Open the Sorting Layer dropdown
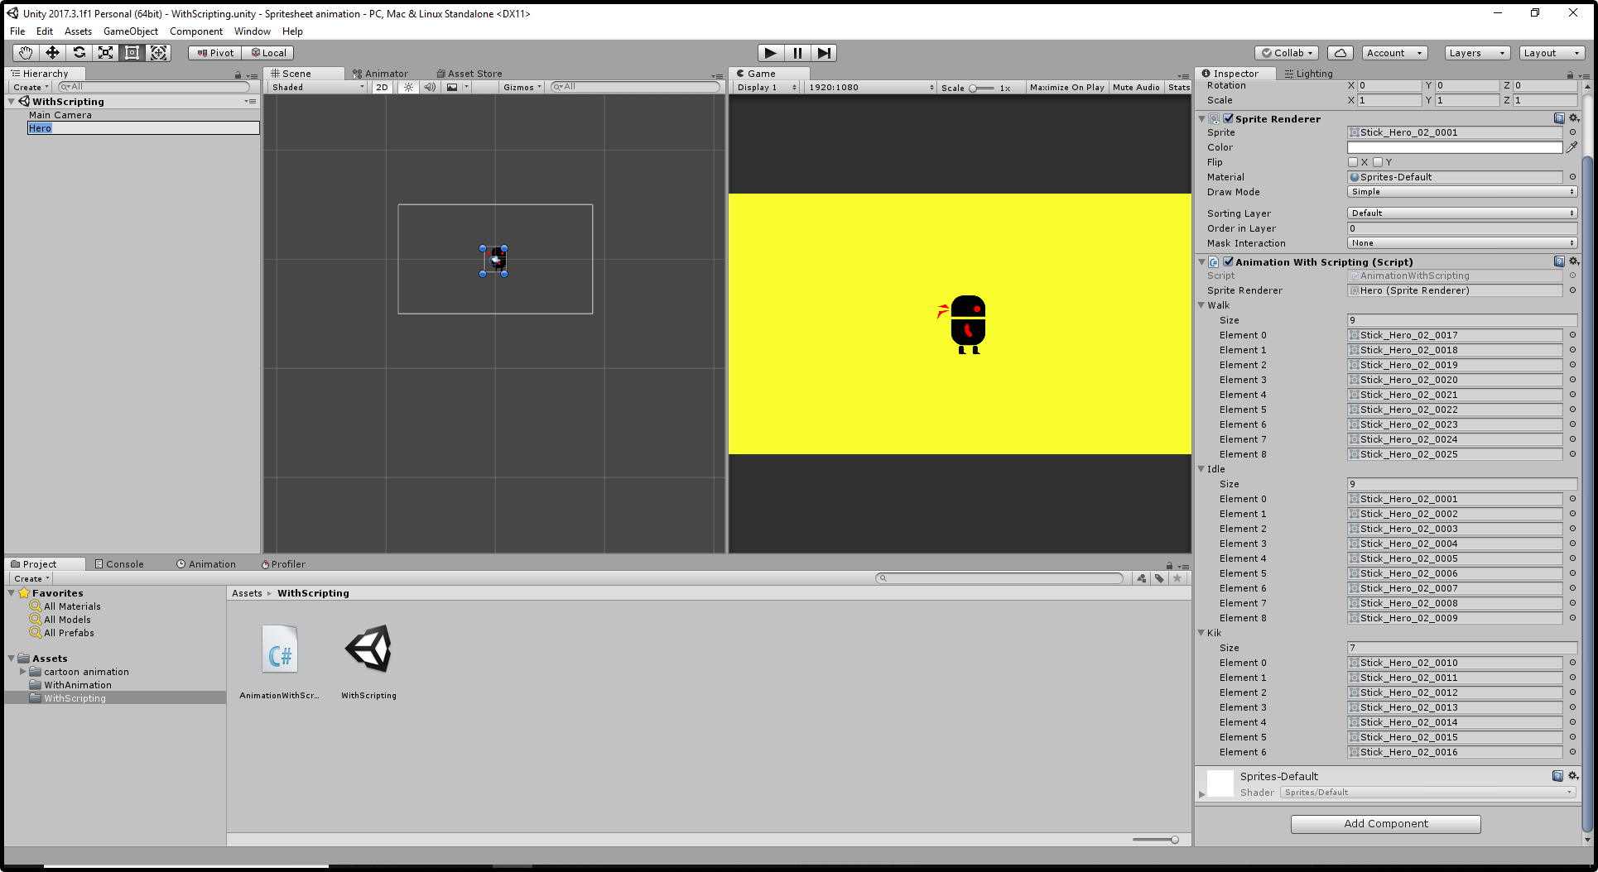Viewport: 1598px width, 872px height. tap(1461, 213)
